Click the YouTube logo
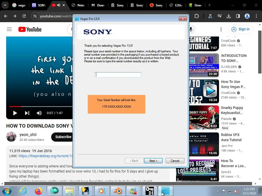Viewport: 262px width, 196px height. click(x=30, y=29)
